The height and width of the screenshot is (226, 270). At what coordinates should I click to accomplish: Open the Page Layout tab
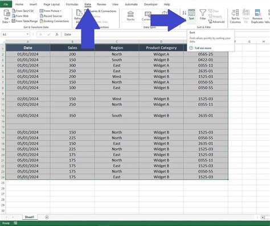coord(51,4)
